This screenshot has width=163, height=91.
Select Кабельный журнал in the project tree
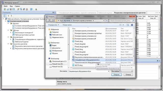click(22, 42)
